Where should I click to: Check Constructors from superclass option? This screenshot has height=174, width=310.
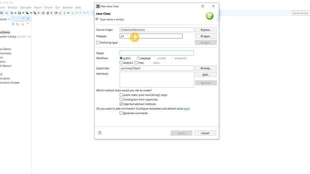click(121, 100)
